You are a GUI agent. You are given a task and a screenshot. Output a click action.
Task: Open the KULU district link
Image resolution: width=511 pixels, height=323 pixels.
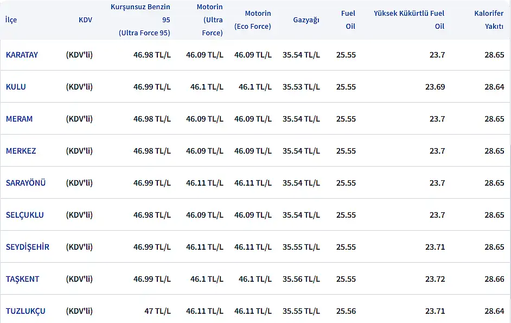click(16, 87)
